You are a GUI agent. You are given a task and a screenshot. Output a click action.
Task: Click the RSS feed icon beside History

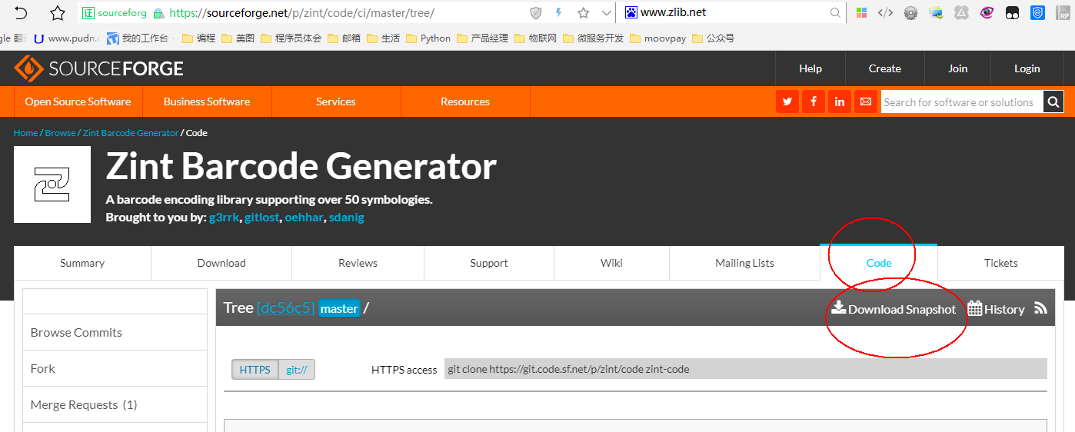[1040, 308]
